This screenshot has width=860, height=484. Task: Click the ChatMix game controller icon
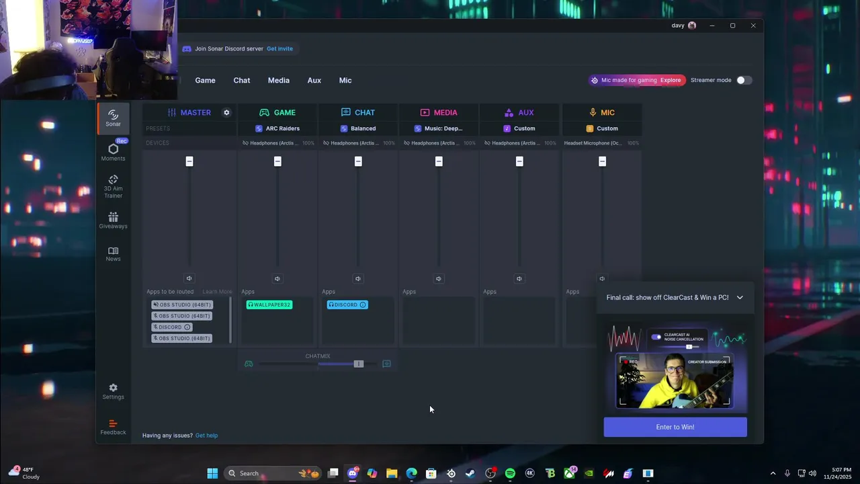[x=249, y=364]
